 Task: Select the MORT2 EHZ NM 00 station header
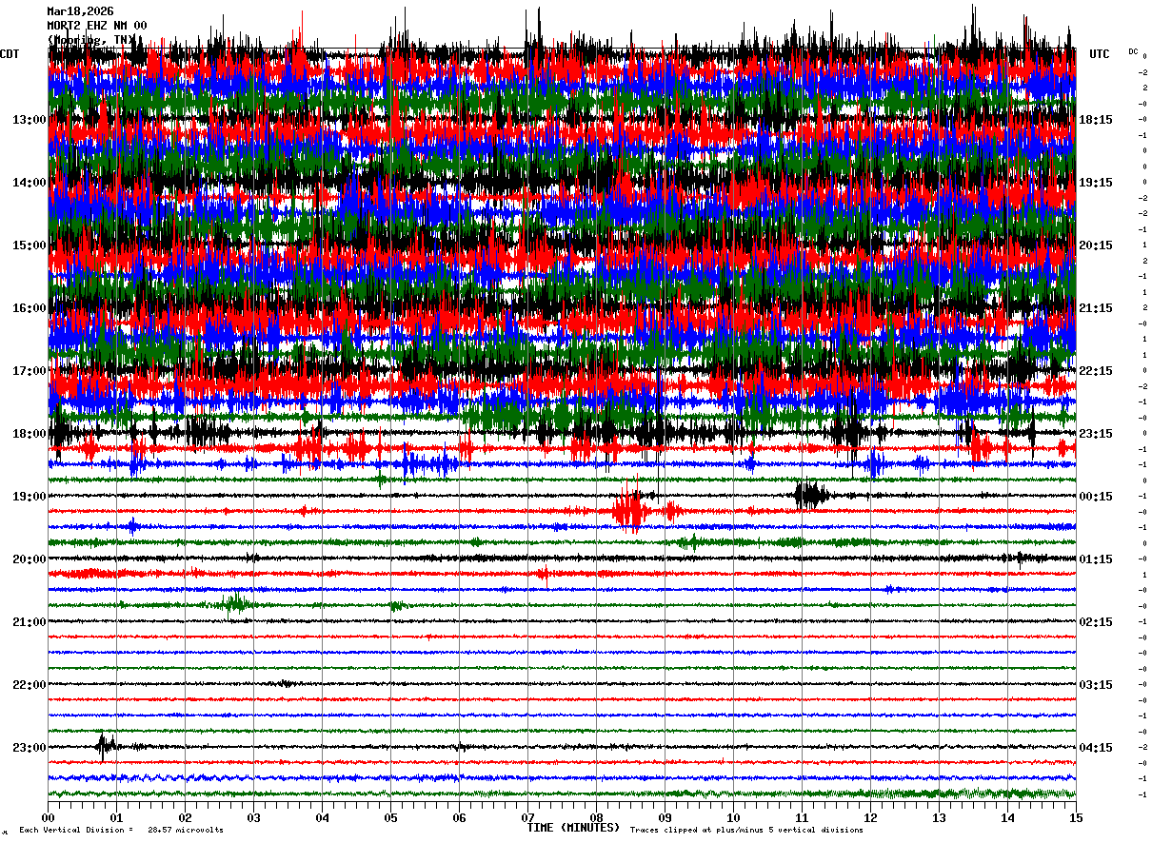click(96, 26)
